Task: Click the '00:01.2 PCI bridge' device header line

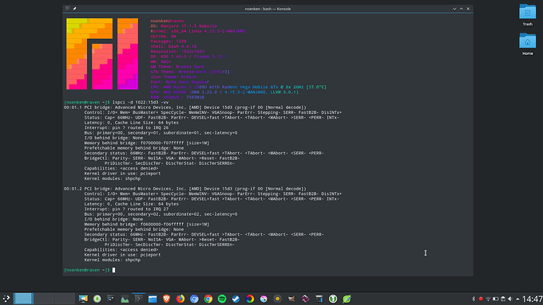Action: tap(185, 189)
